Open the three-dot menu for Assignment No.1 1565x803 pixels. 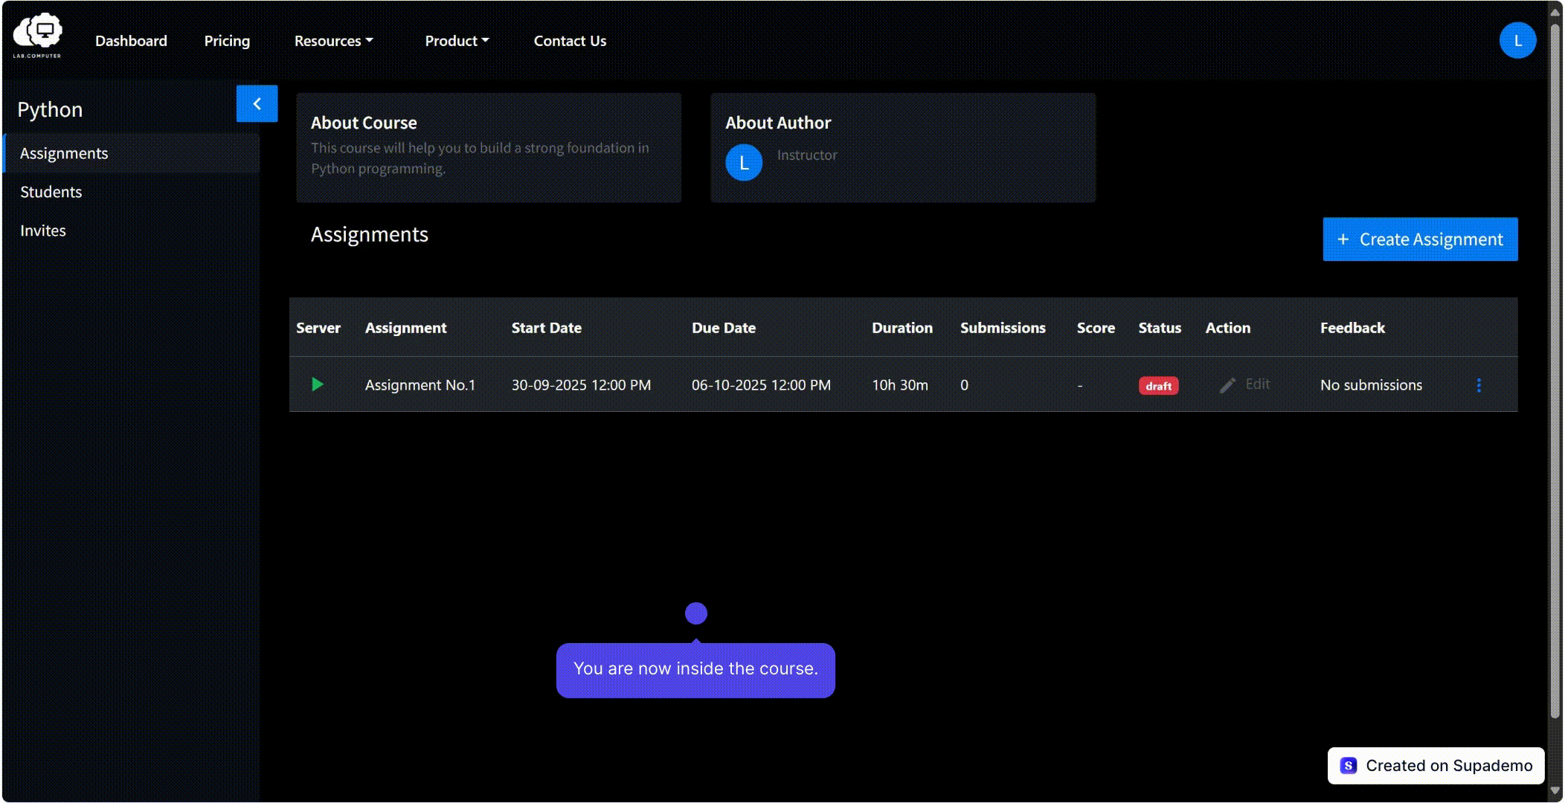click(1479, 385)
